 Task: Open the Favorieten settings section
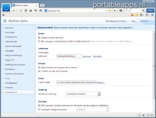[x=10, y=32]
